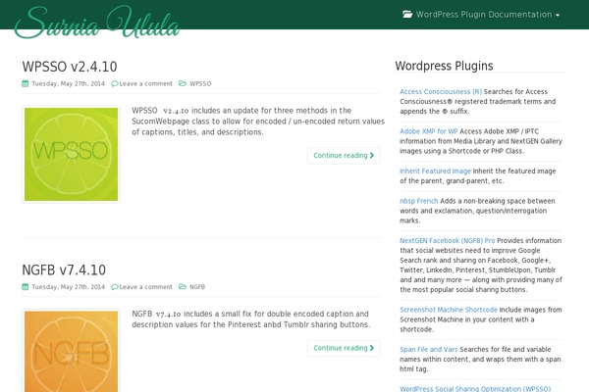Click comment bubble icon in WPSSO post meta
This screenshot has height=392, width=589.
pyautogui.click(x=115, y=83)
